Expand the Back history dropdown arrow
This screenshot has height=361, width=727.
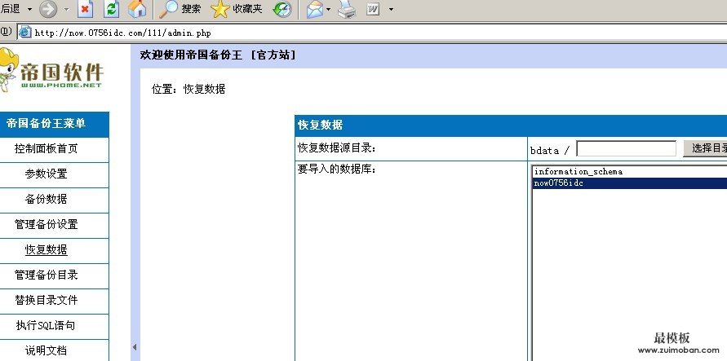pyautogui.click(x=30, y=9)
